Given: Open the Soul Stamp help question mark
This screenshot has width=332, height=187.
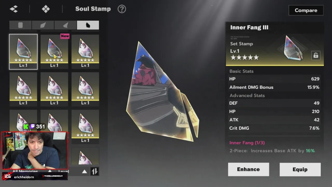Looking at the screenshot, I should [122, 9].
